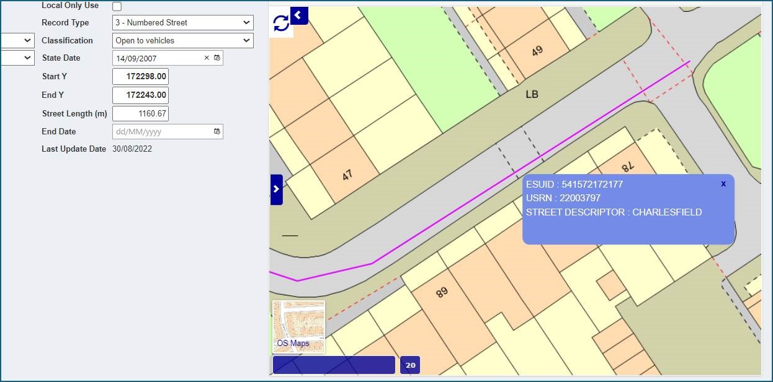Collapse the map panel with the left chevron

[299, 15]
